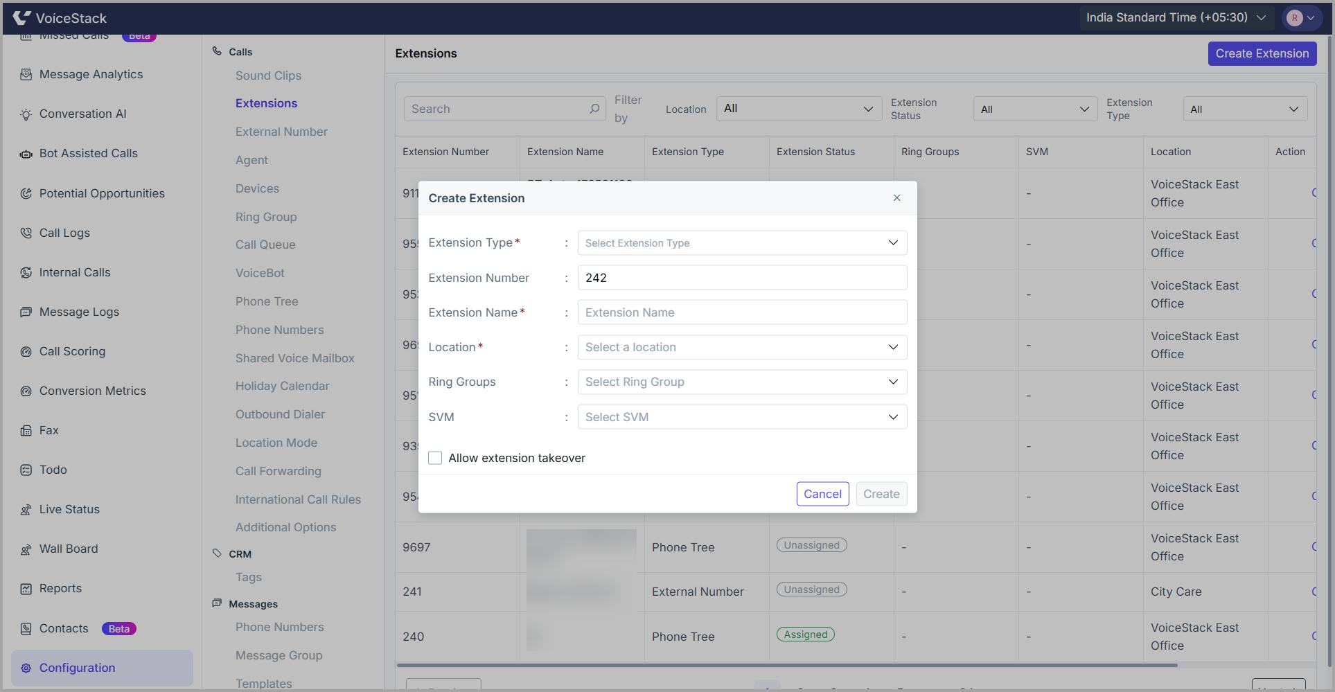1335x692 pixels.
Task: Open Call Forwarding settings
Action: [278, 471]
